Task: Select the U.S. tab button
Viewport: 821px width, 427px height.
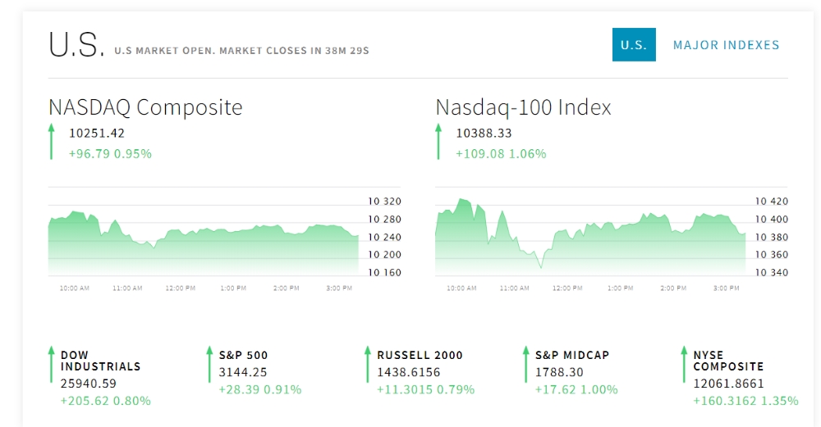Action: pos(634,44)
